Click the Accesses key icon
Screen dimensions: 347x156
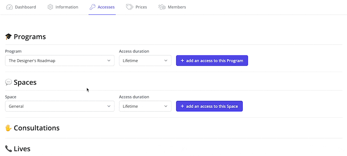pos(93,7)
